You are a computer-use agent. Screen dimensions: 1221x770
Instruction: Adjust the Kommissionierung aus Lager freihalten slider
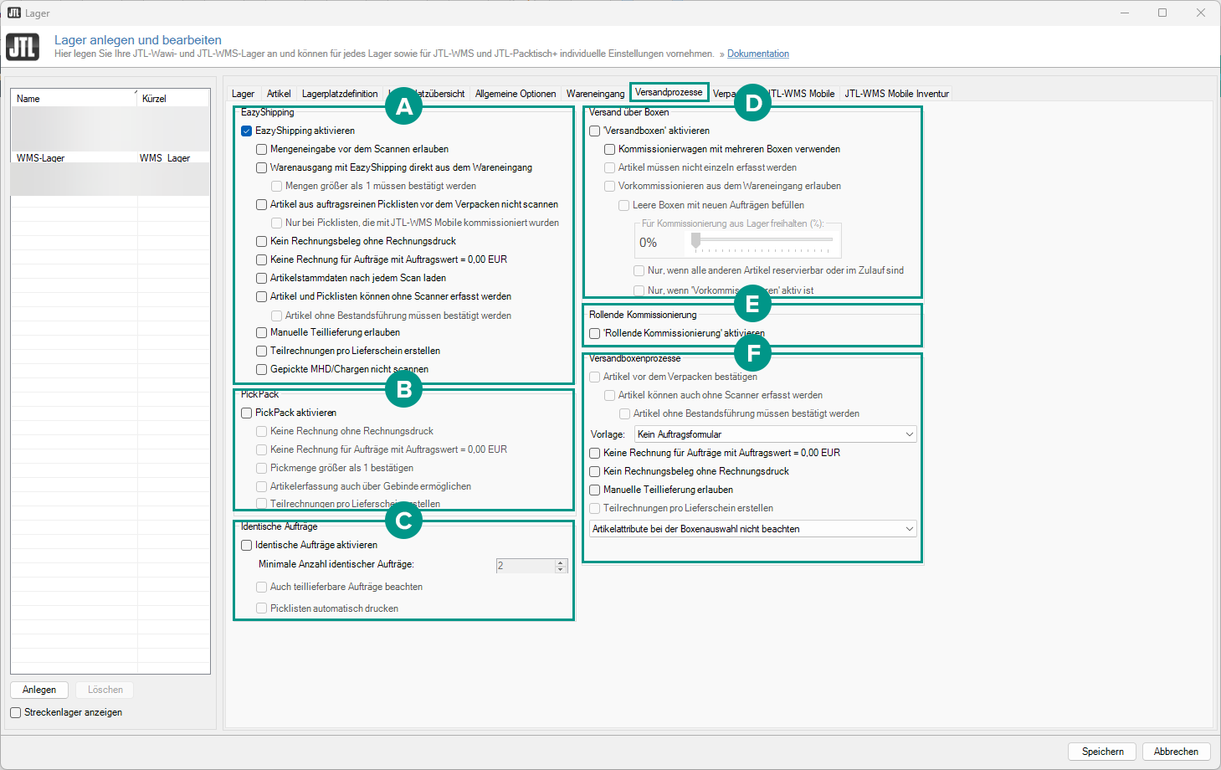(x=695, y=241)
